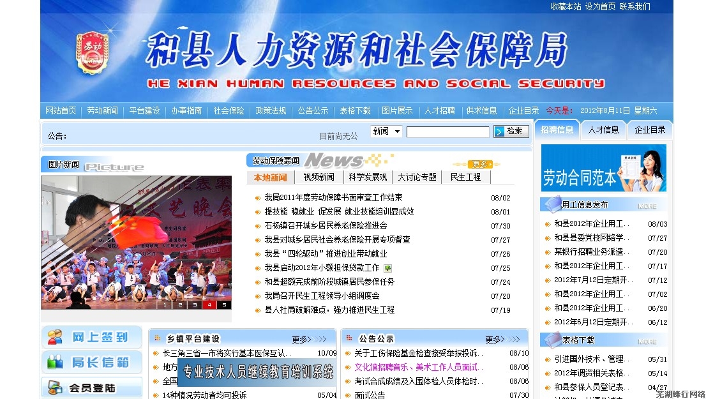The width and height of the screenshot is (706, 399).
Task: Click the arrow icon on 检索 button
Action: click(x=499, y=131)
